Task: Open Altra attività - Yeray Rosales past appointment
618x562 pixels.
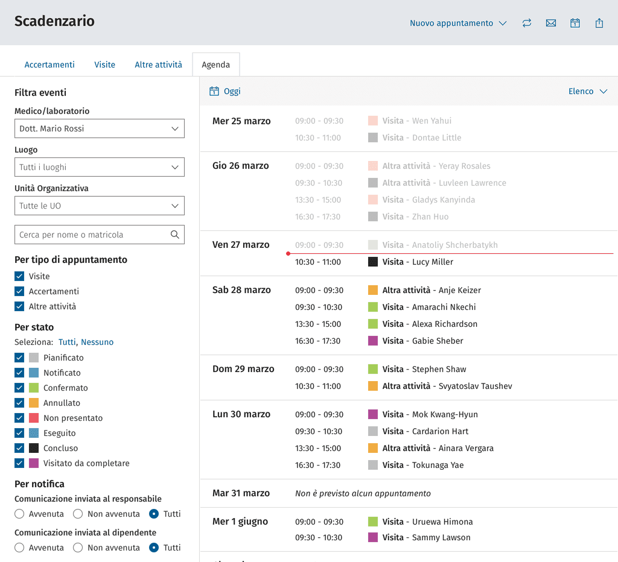Action: coord(436,166)
